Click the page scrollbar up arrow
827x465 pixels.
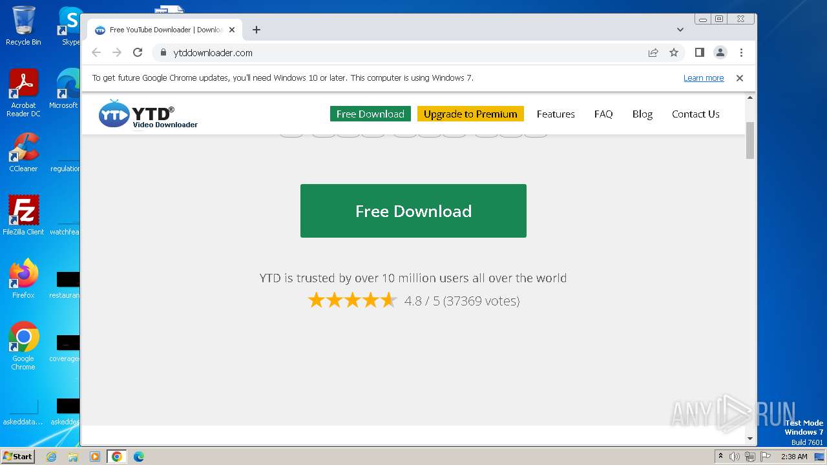point(750,98)
